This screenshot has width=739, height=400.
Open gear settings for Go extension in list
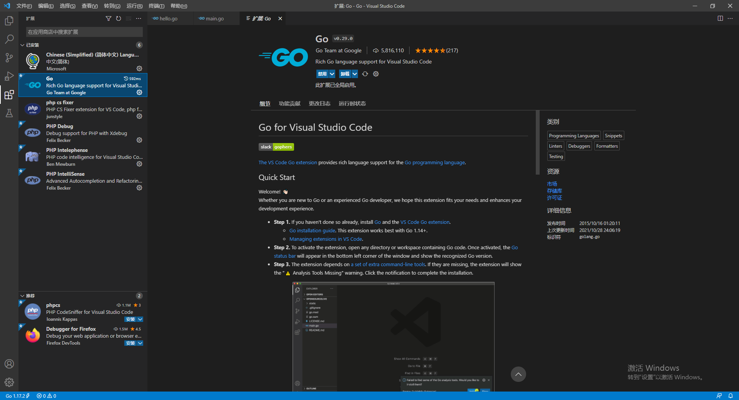[x=139, y=92]
